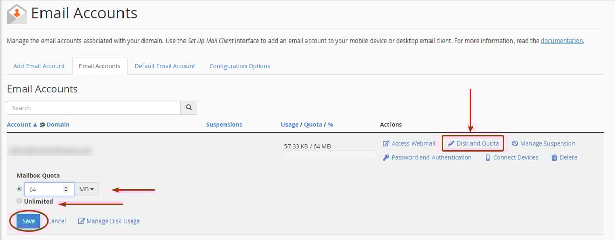
Task: Switch to the Default Email Account tab
Action: (x=165, y=66)
